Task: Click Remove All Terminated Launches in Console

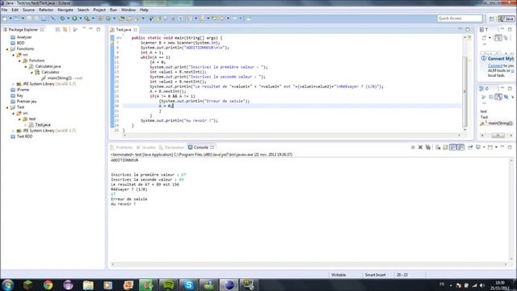Action: click(x=428, y=147)
